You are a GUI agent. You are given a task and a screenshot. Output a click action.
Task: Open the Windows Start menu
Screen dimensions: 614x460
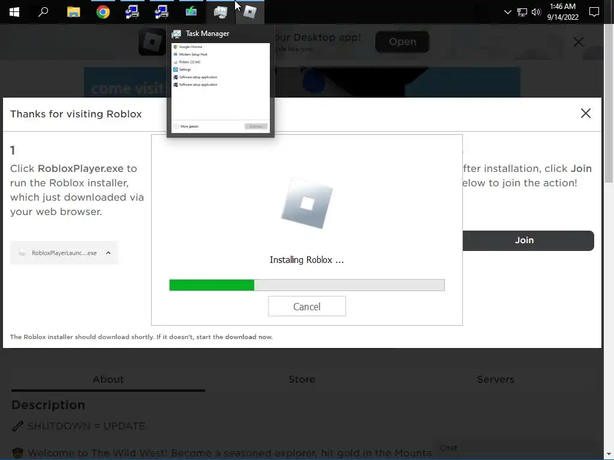click(14, 12)
